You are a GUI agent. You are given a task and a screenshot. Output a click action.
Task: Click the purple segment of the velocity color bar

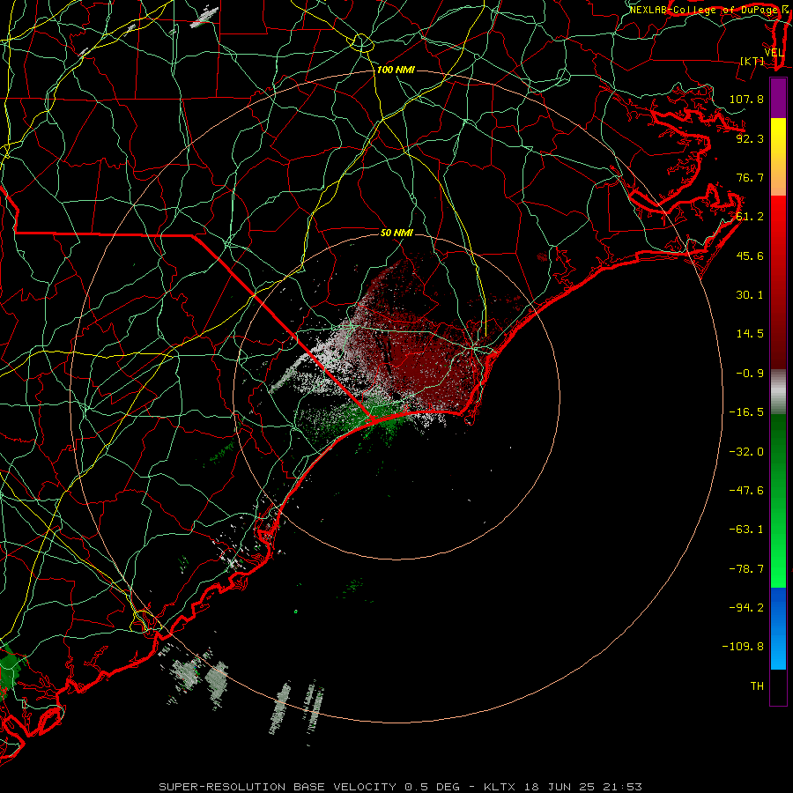tap(778, 98)
